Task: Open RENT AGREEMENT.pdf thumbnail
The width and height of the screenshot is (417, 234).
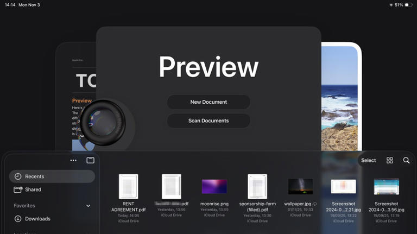Action: 129,186
